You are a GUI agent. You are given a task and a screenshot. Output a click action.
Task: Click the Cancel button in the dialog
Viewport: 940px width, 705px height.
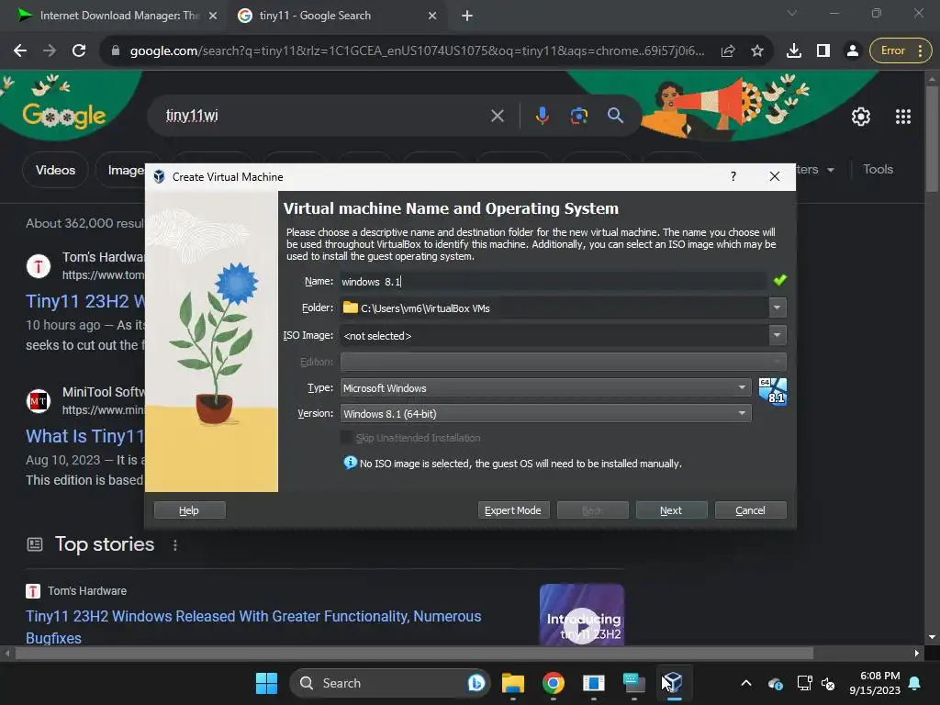(750, 510)
